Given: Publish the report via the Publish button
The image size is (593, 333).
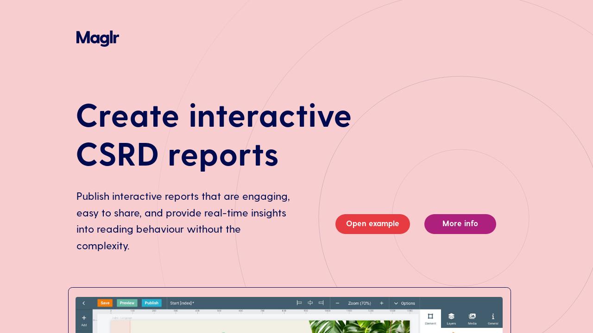Looking at the screenshot, I should [x=151, y=303].
